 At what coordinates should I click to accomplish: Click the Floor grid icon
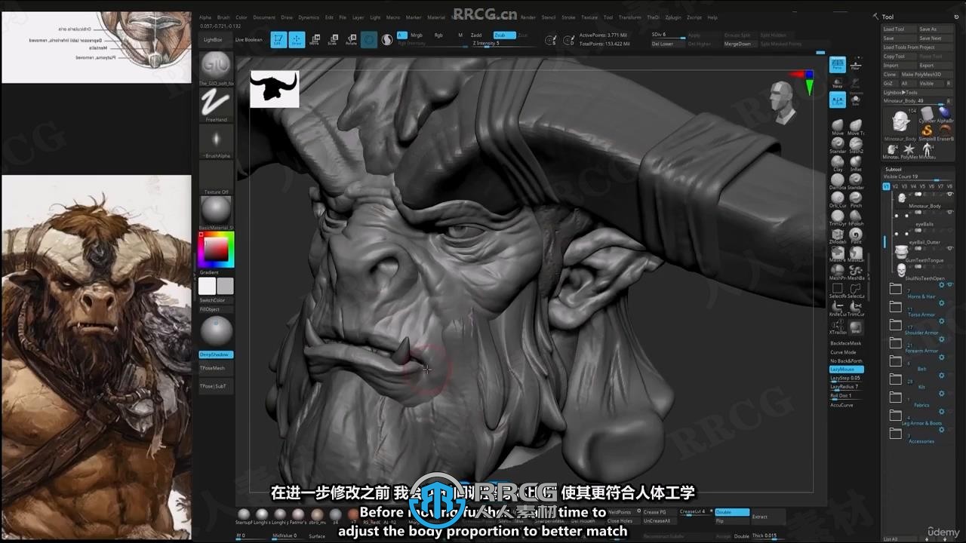pos(855,65)
